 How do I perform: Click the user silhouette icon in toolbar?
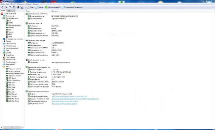point(18,7)
